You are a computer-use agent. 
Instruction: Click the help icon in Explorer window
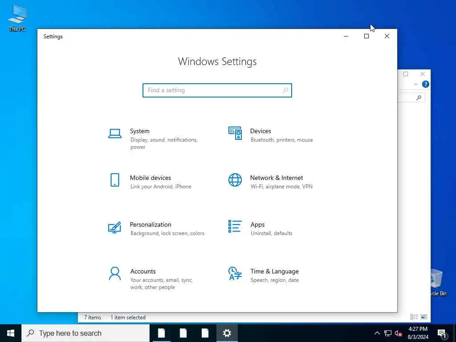click(425, 84)
